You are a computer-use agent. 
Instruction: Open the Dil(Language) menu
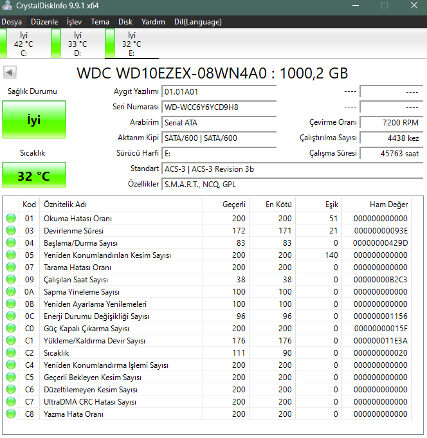coord(197,22)
